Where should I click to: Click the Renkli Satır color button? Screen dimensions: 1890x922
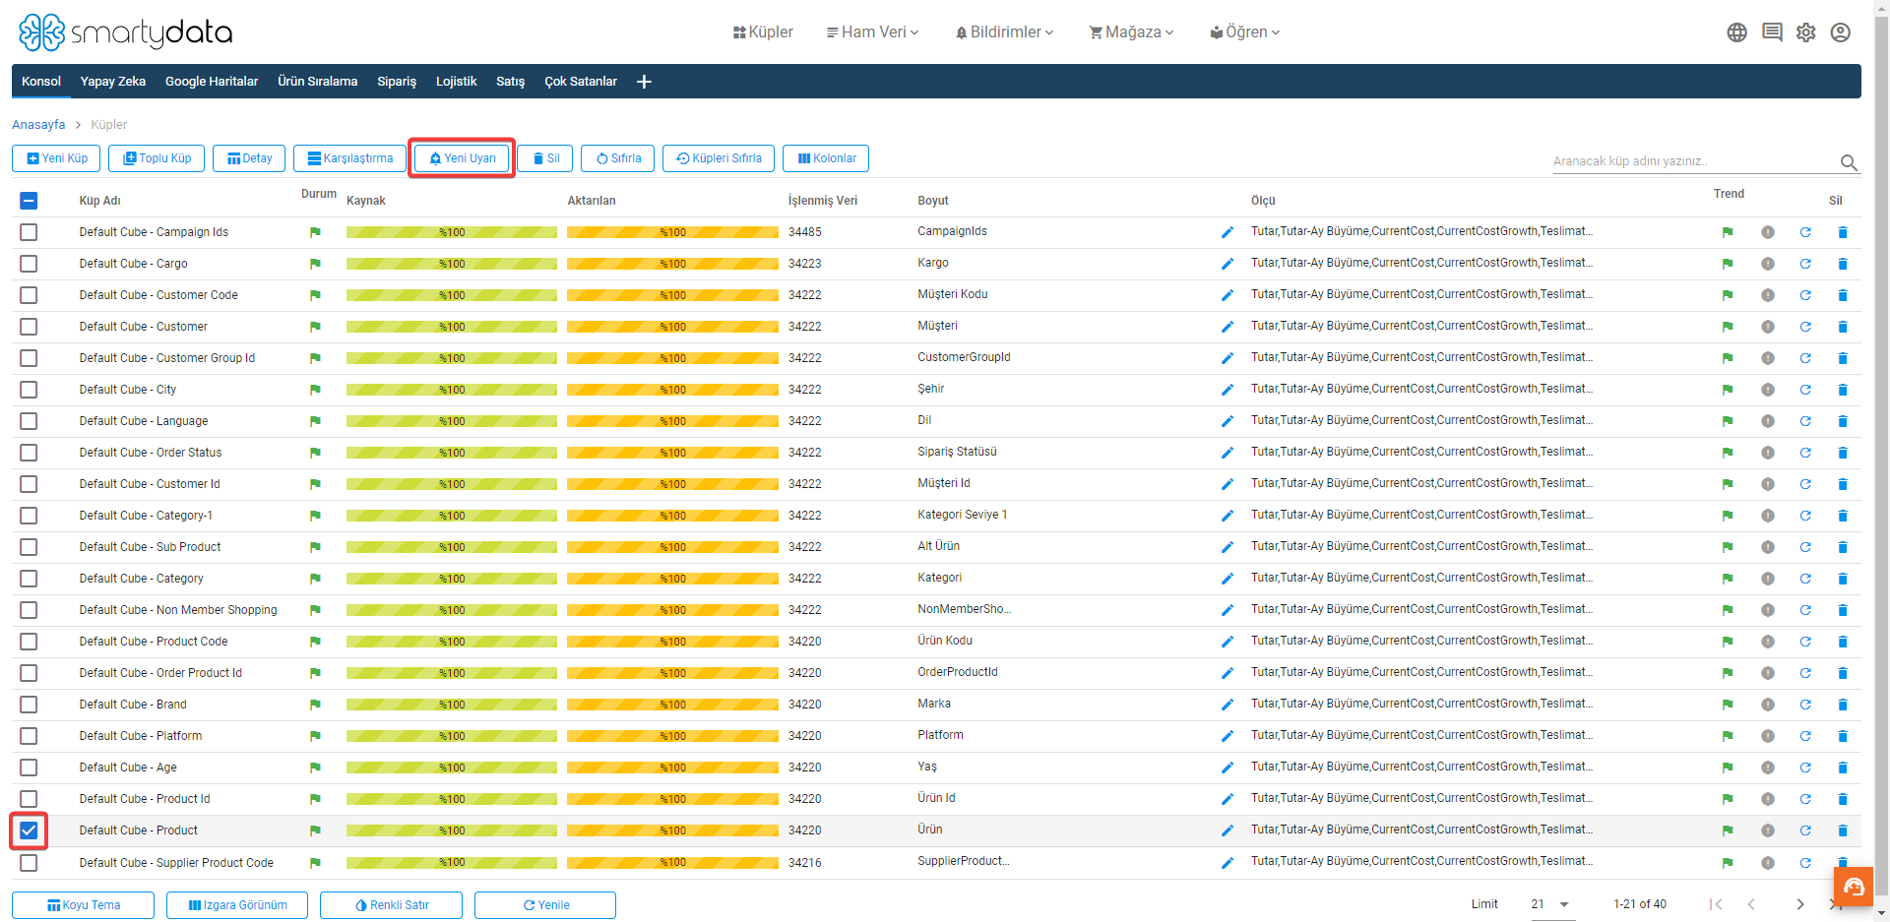click(x=391, y=905)
